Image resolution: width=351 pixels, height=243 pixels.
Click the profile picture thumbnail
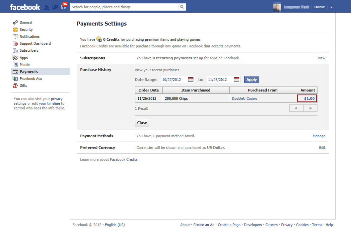point(277,7)
